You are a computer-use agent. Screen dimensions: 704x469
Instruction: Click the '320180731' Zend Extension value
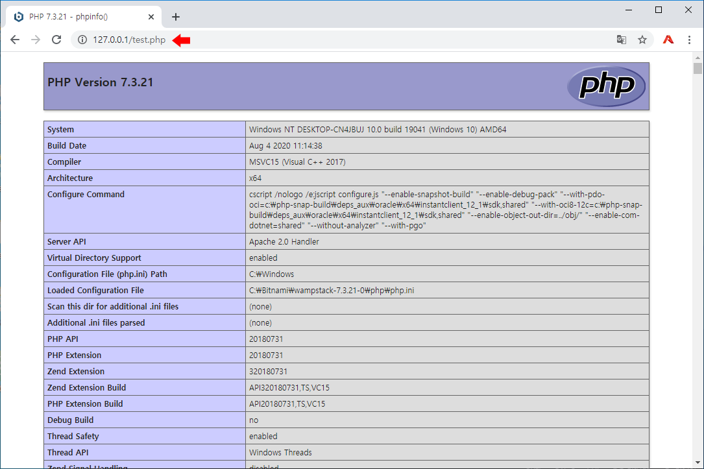pos(268,372)
